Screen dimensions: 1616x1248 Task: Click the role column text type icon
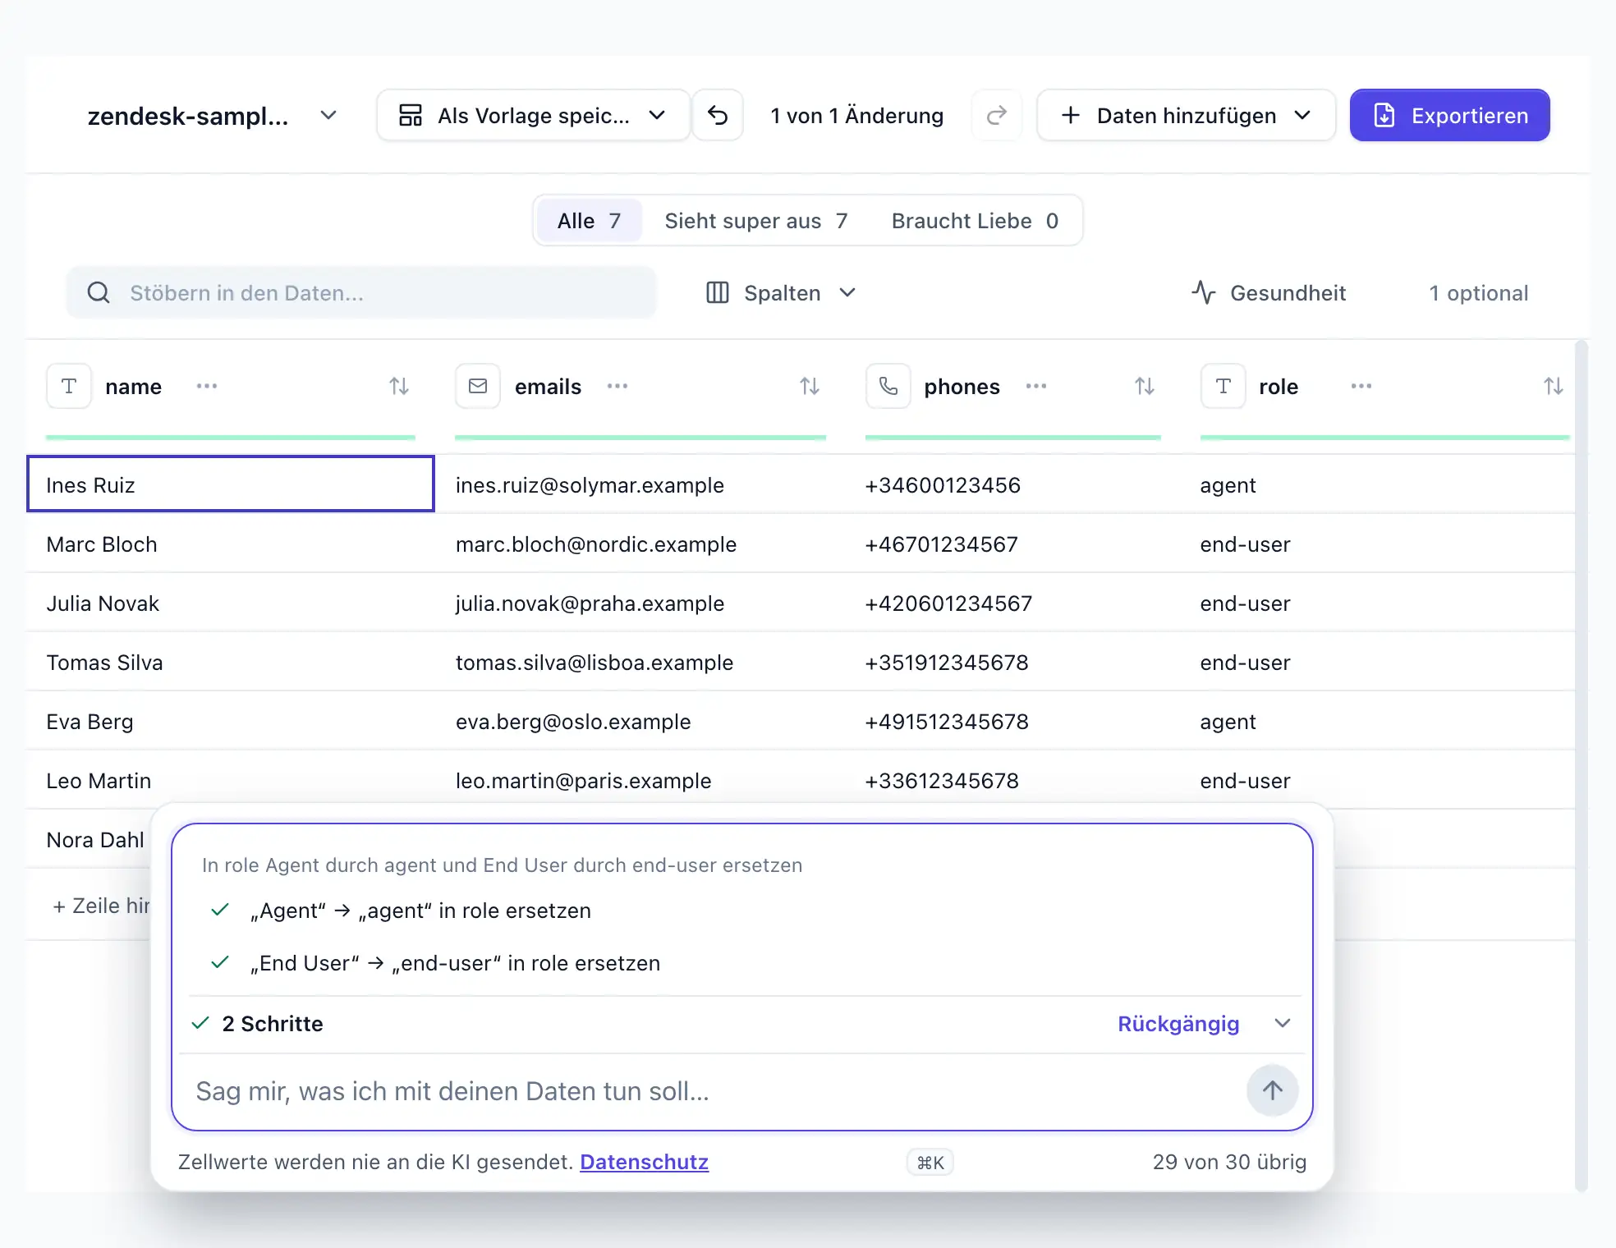point(1223,386)
